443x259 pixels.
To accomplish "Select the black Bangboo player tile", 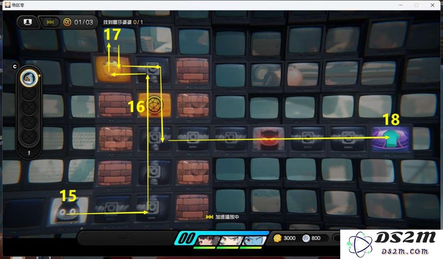I will [x=68, y=211].
